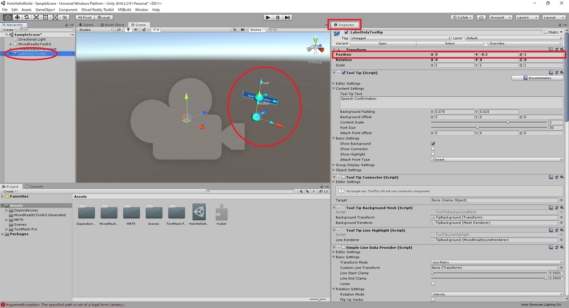This screenshot has height=308, width=569.
Task: Enable the Loops checkbox
Action: point(433,284)
